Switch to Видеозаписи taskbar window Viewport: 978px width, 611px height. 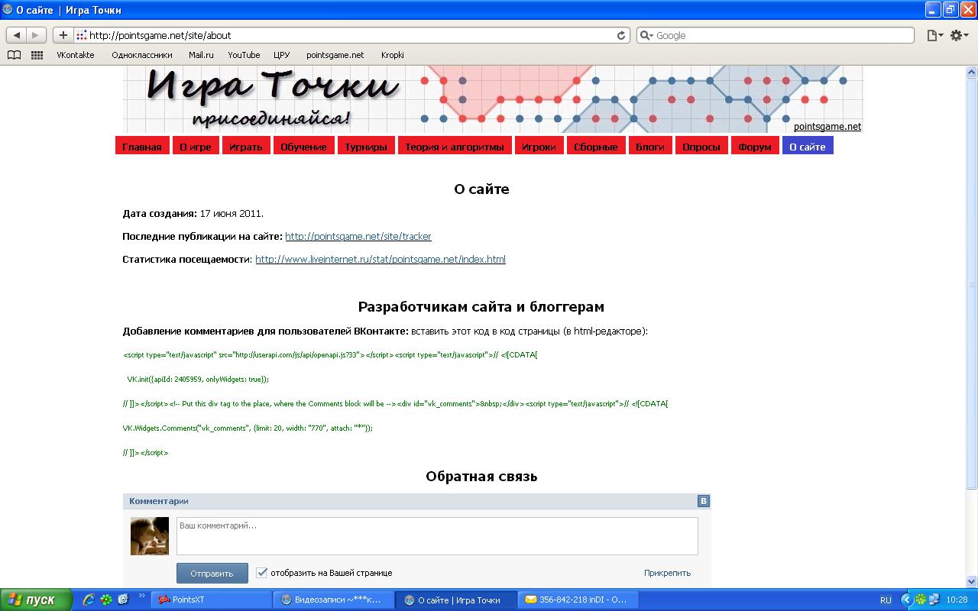333,600
